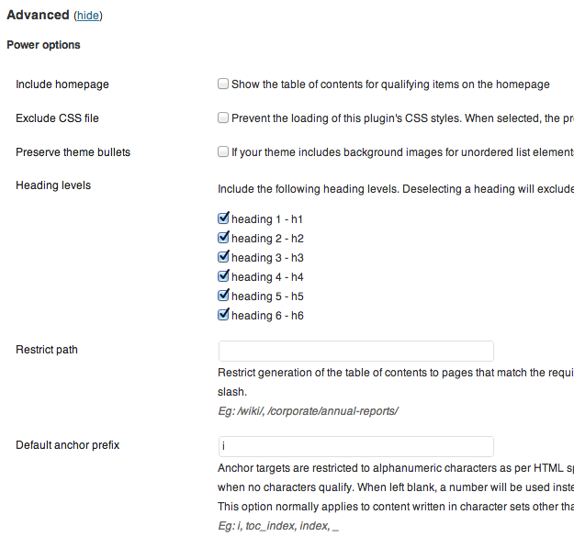Enable the Include homepage checkbox

point(223,84)
